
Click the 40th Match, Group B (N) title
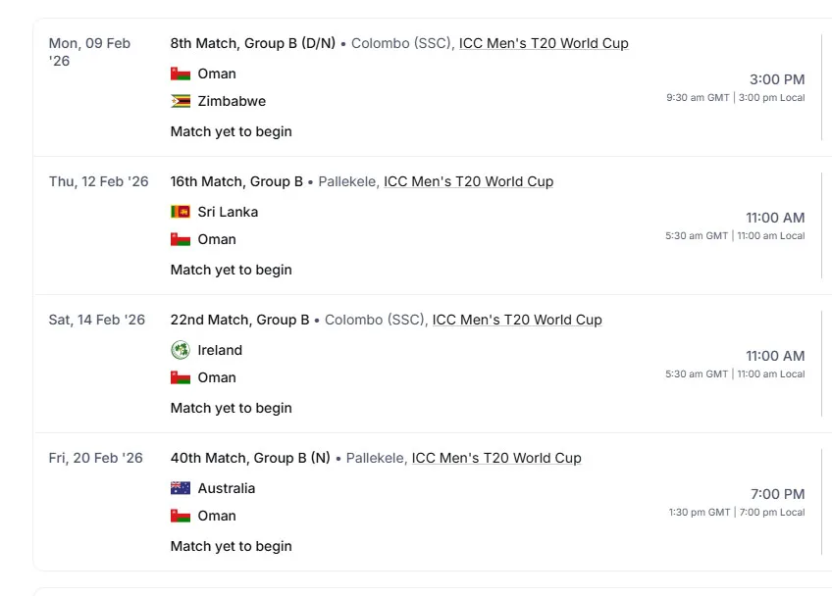[x=250, y=458]
